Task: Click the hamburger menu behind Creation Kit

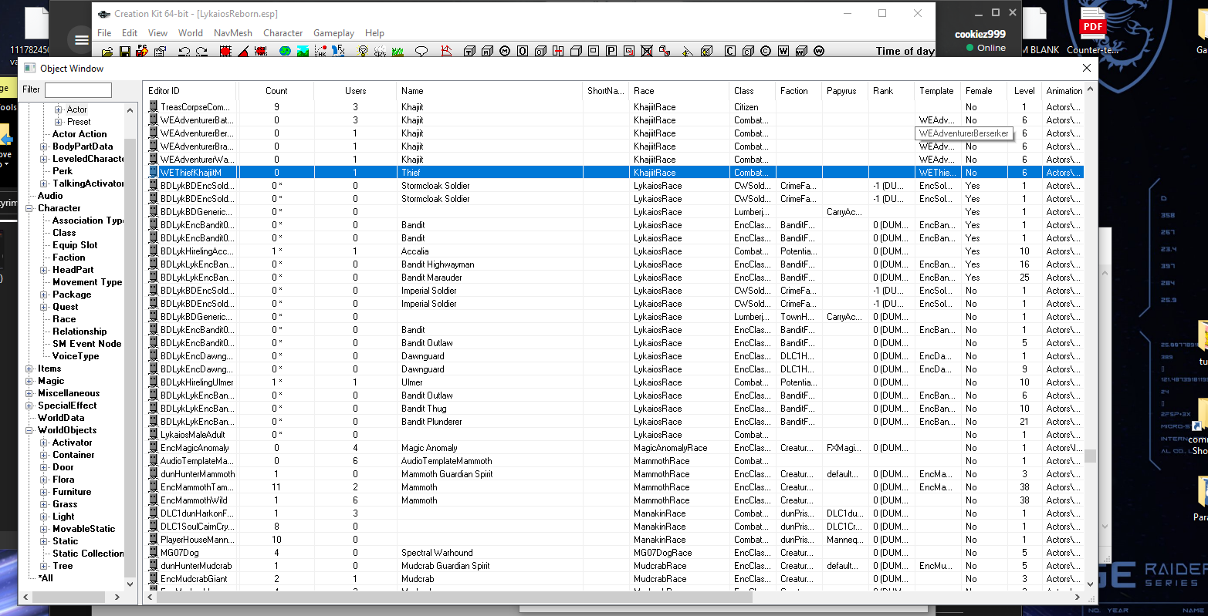Action: click(x=81, y=40)
